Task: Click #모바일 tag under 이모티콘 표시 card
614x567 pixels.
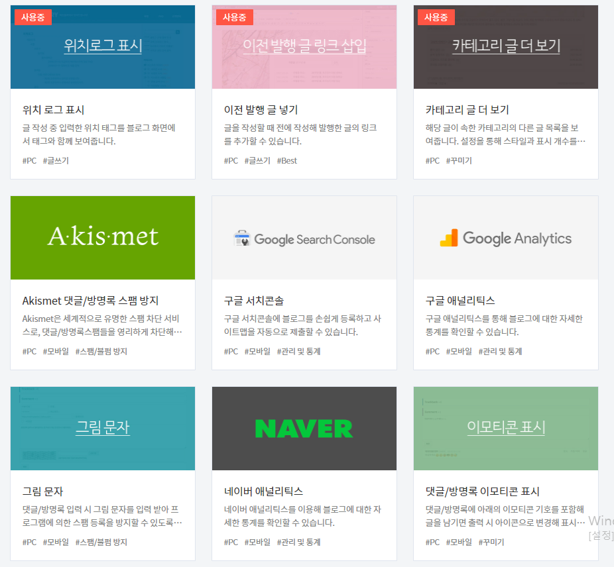Action: click(x=459, y=542)
